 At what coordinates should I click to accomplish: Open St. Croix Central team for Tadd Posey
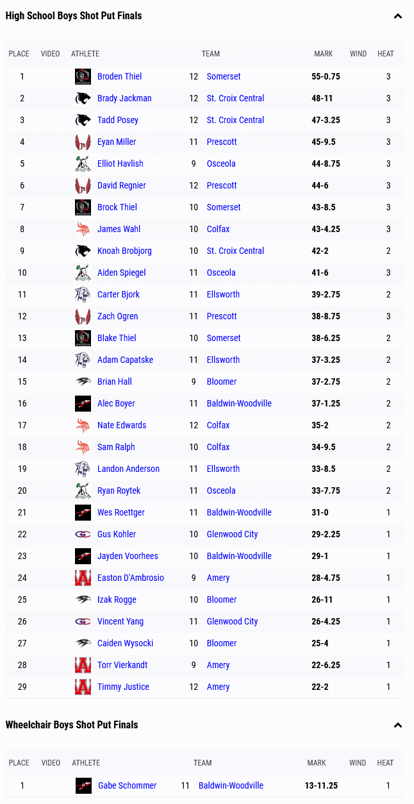(235, 120)
